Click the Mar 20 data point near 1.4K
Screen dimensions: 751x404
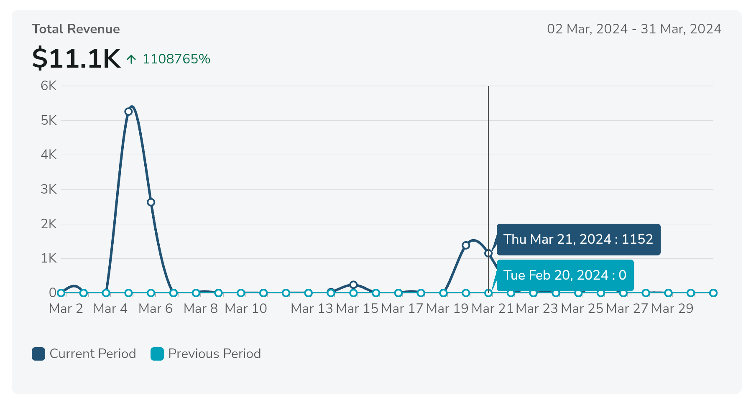(466, 245)
